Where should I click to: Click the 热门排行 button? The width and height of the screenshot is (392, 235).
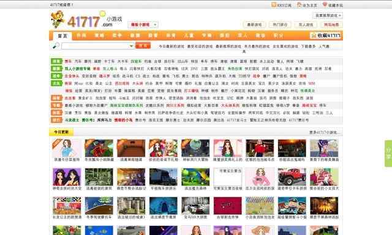click(280, 24)
